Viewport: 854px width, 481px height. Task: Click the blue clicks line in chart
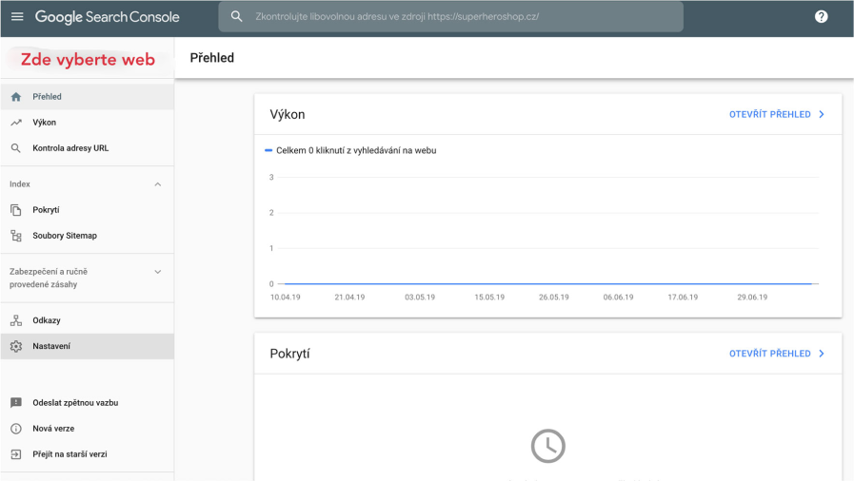tap(547, 283)
